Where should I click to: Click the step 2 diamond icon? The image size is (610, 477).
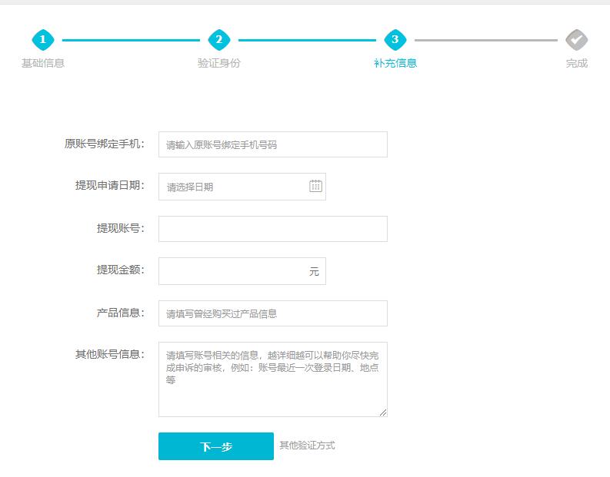tap(219, 39)
